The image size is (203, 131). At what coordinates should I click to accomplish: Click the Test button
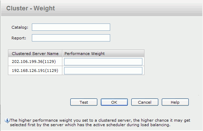[x=84, y=102]
